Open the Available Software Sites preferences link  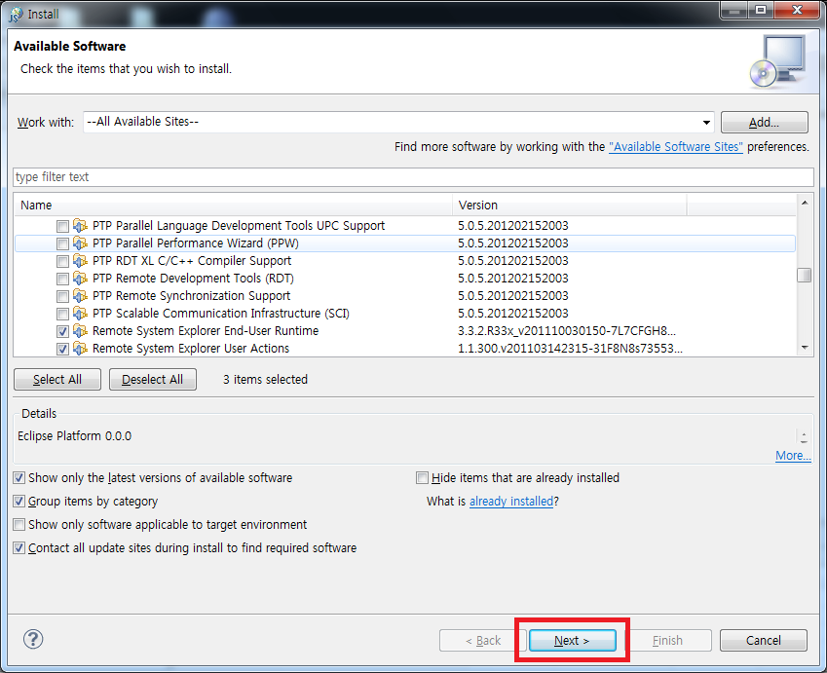[x=675, y=147]
